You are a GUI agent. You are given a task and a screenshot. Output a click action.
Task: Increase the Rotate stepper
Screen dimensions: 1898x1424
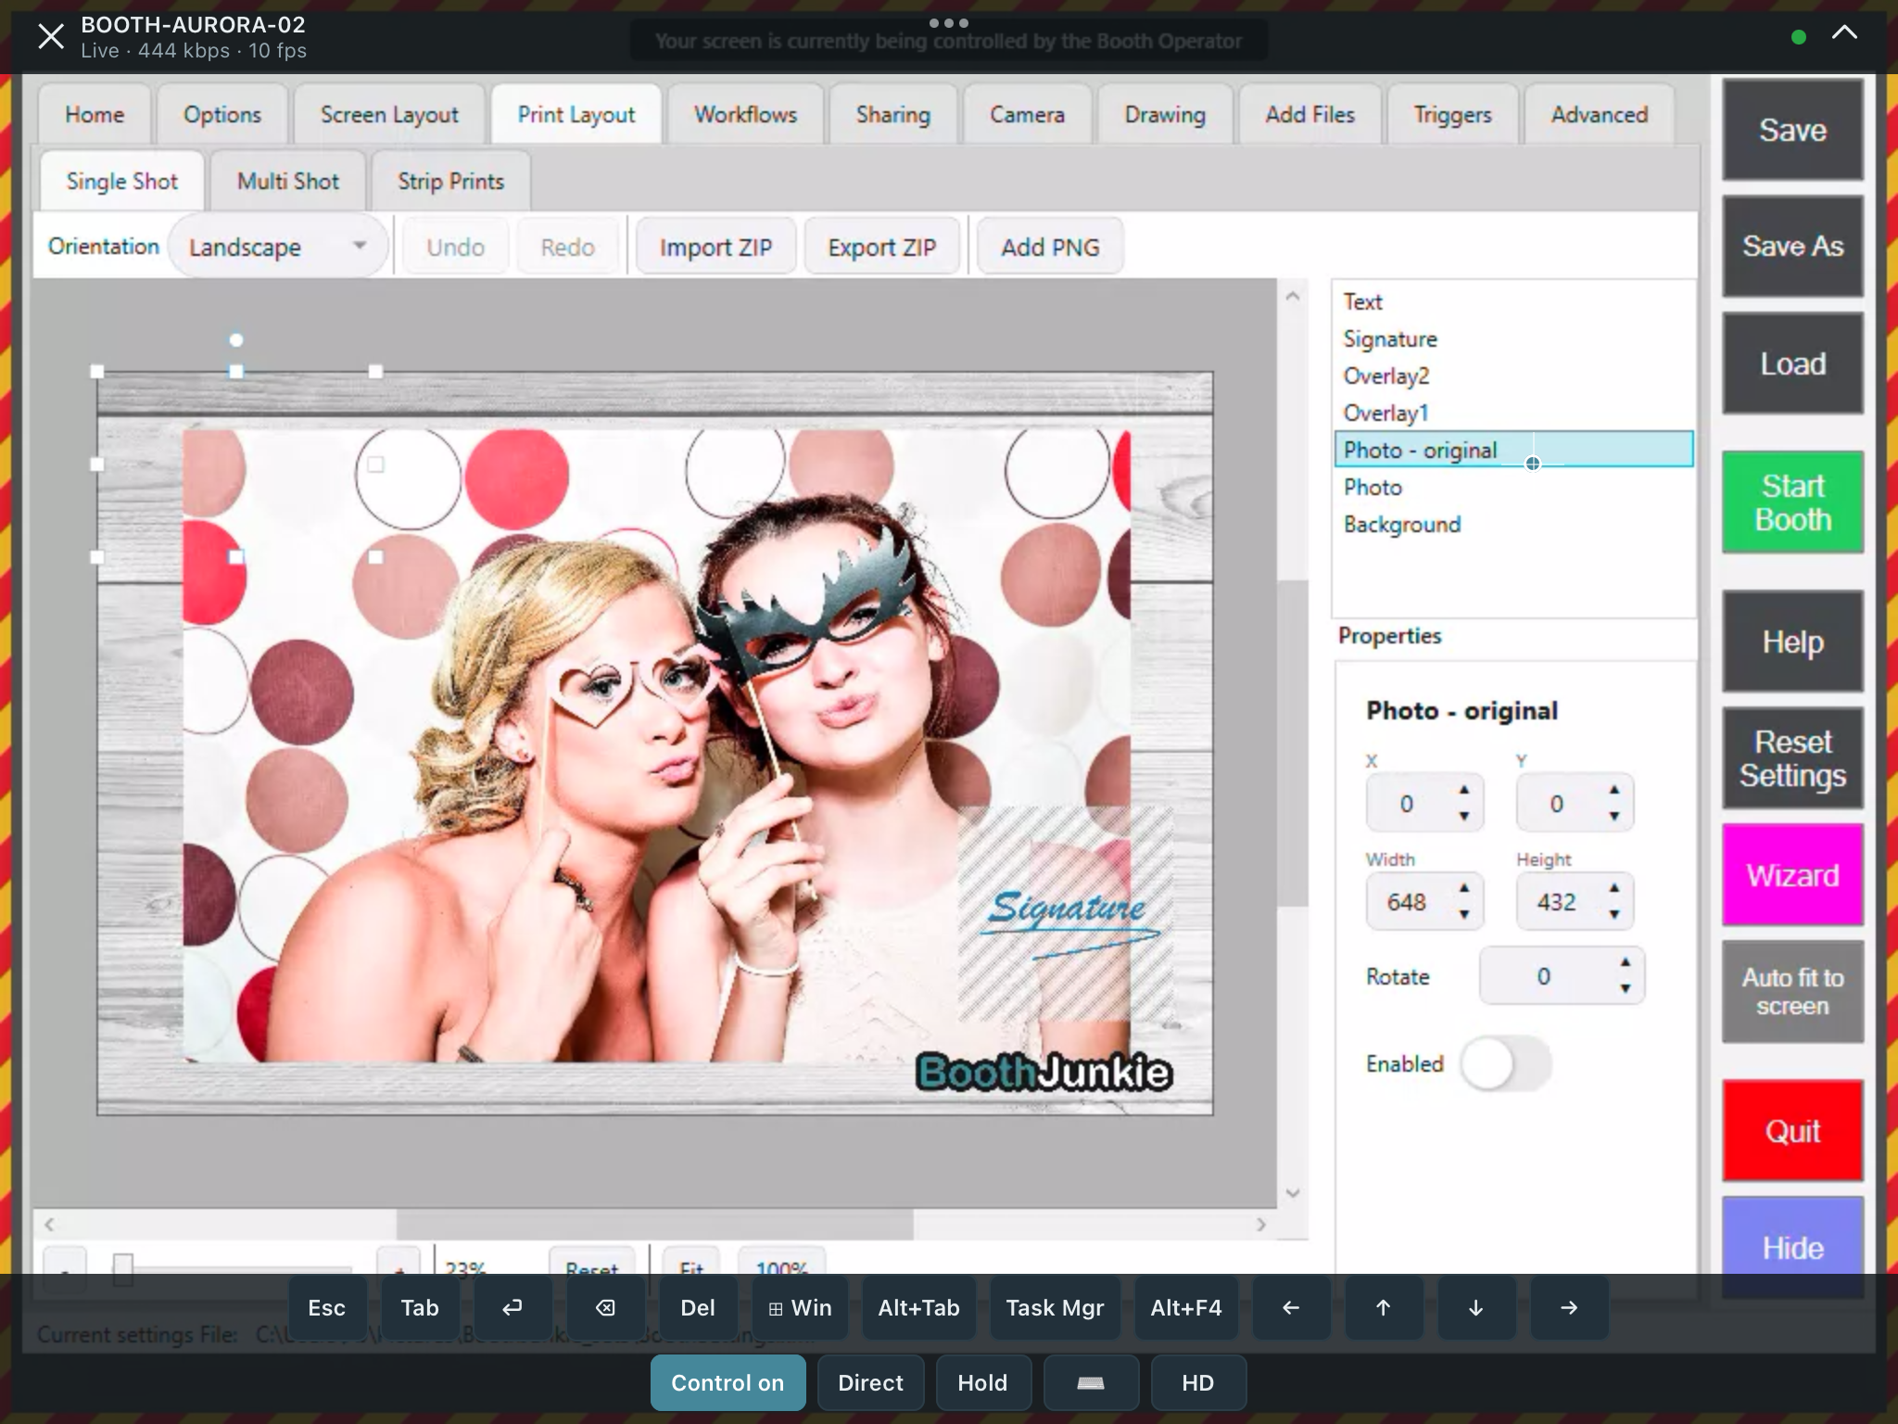click(1626, 962)
